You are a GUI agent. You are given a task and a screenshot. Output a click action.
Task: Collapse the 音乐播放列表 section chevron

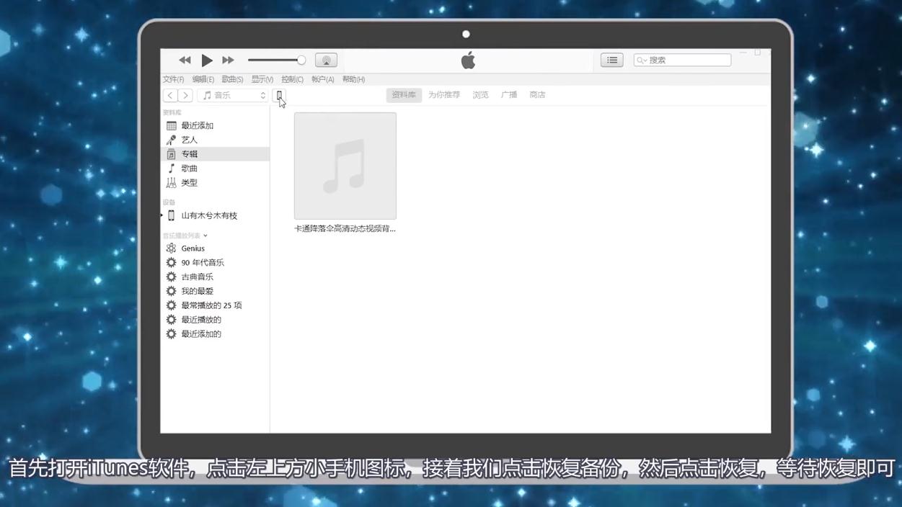pos(205,235)
